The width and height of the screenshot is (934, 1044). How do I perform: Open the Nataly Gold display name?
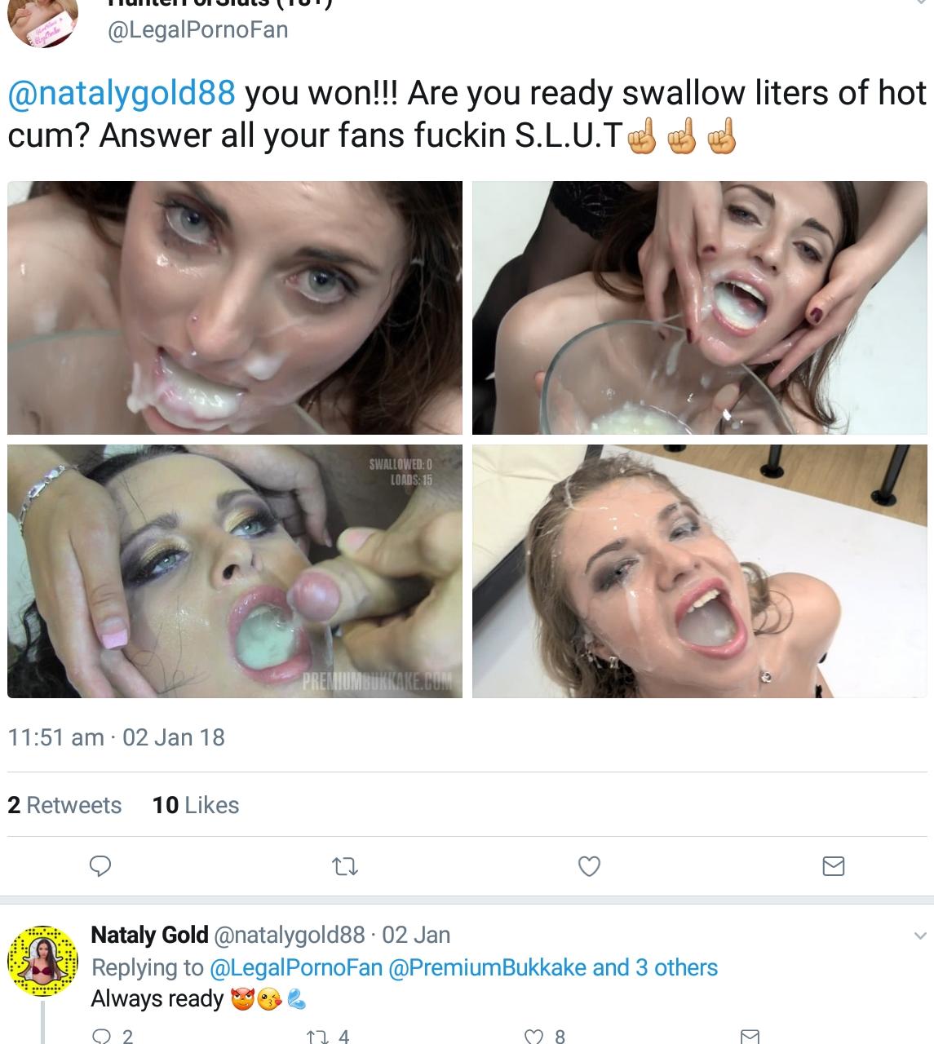tap(149, 935)
